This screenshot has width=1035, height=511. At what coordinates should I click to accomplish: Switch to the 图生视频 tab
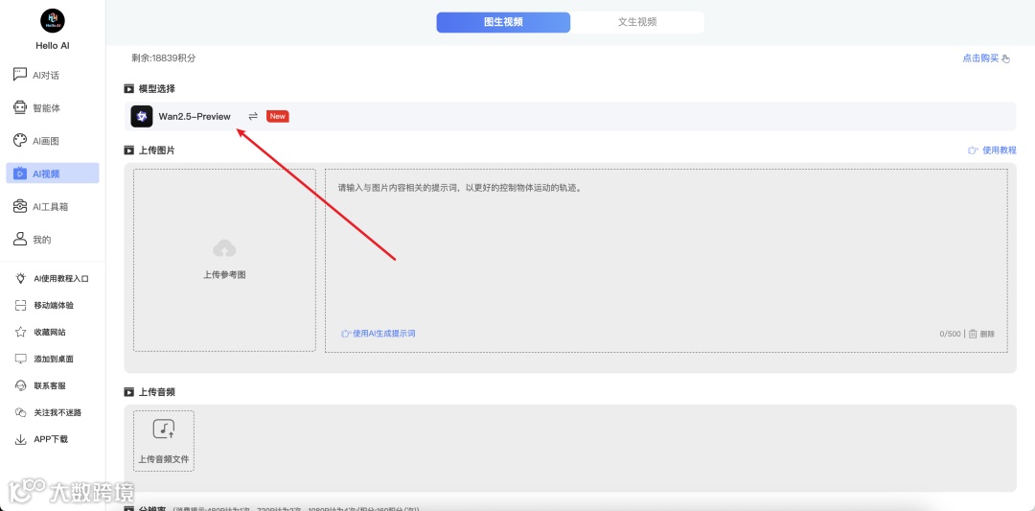(x=503, y=22)
